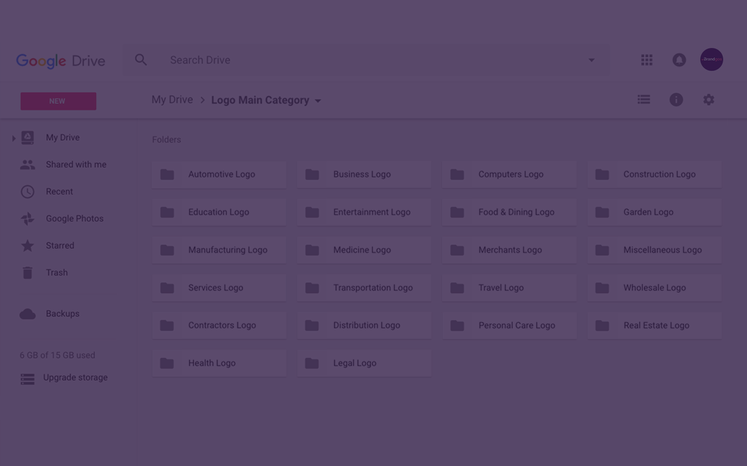Open the Starred section
747x466 pixels.
60,245
